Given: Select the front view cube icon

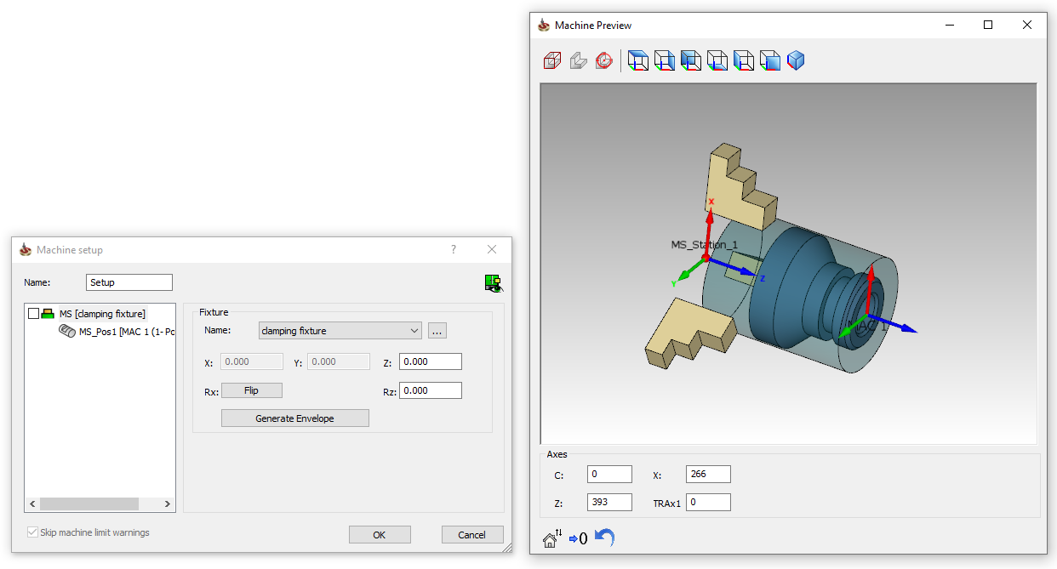Looking at the screenshot, I should pyautogui.click(x=770, y=60).
